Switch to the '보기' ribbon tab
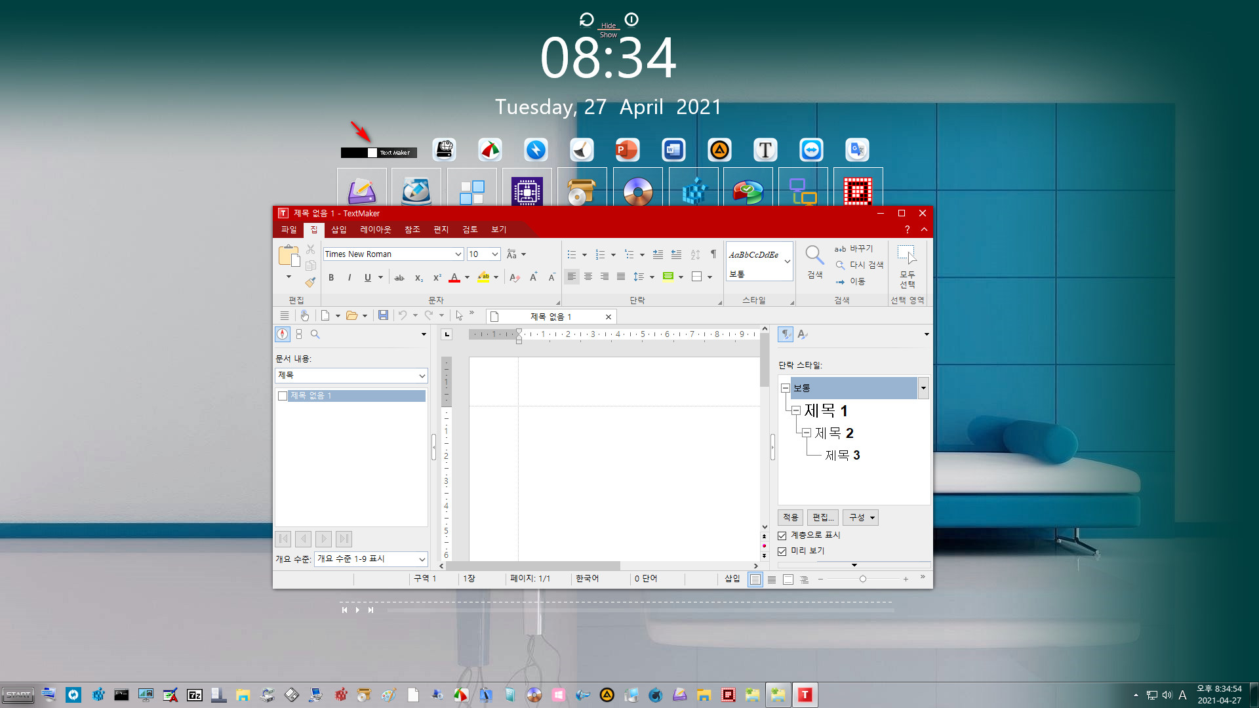 tap(499, 229)
